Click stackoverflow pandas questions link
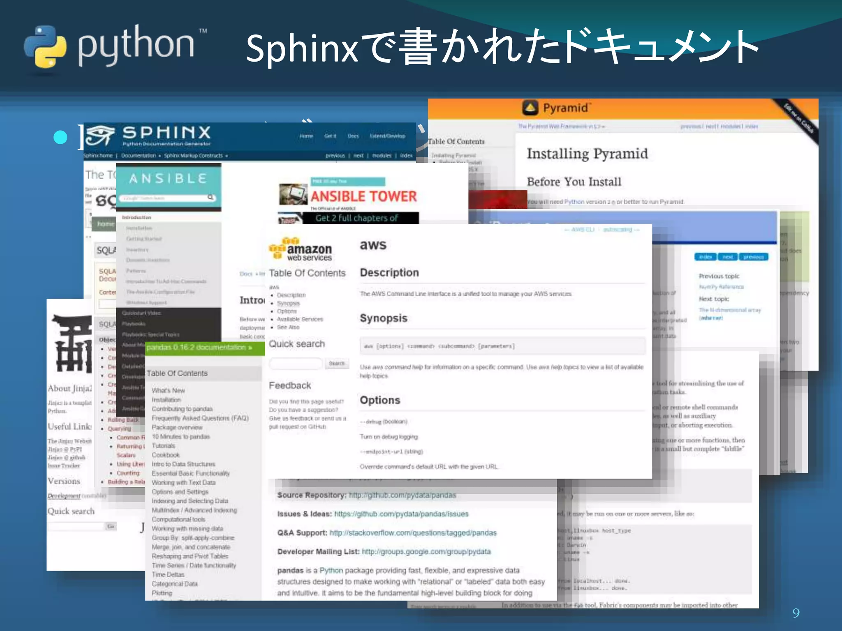The width and height of the screenshot is (842, 631). [x=413, y=533]
